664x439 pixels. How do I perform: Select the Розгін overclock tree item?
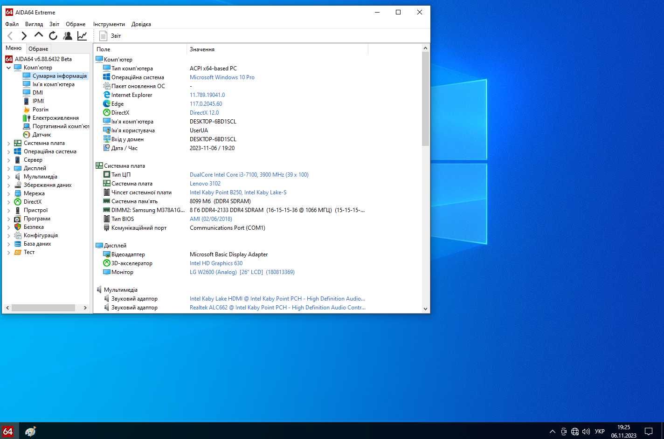coord(41,110)
